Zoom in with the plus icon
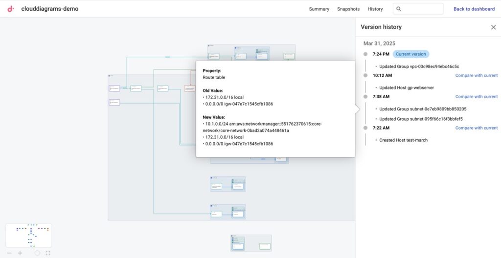This screenshot has width=501, height=258. pyautogui.click(x=20, y=253)
